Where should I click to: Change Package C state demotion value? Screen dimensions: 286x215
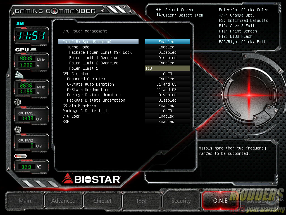click(x=168, y=95)
